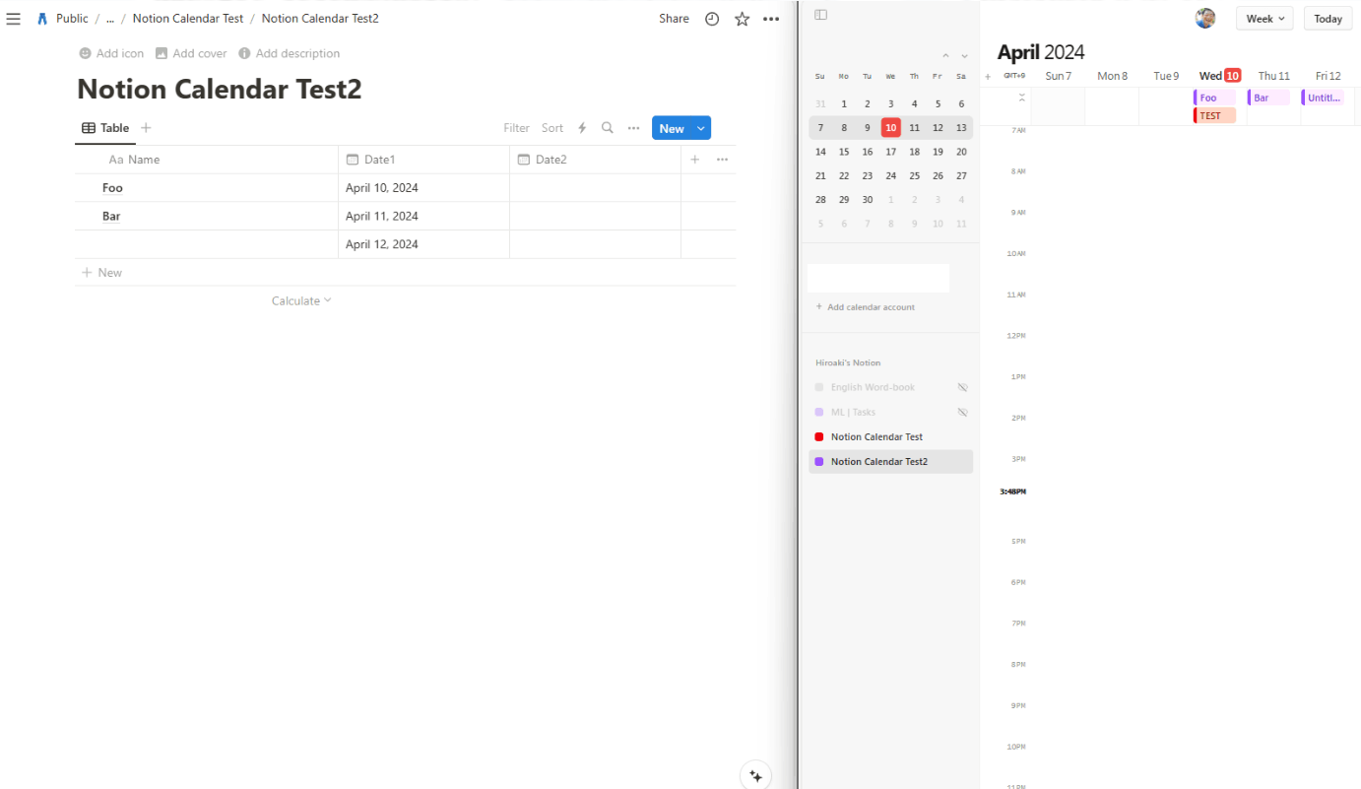This screenshot has height=789, width=1361.
Task: Open the database view options ellipsis
Action: (x=633, y=128)
